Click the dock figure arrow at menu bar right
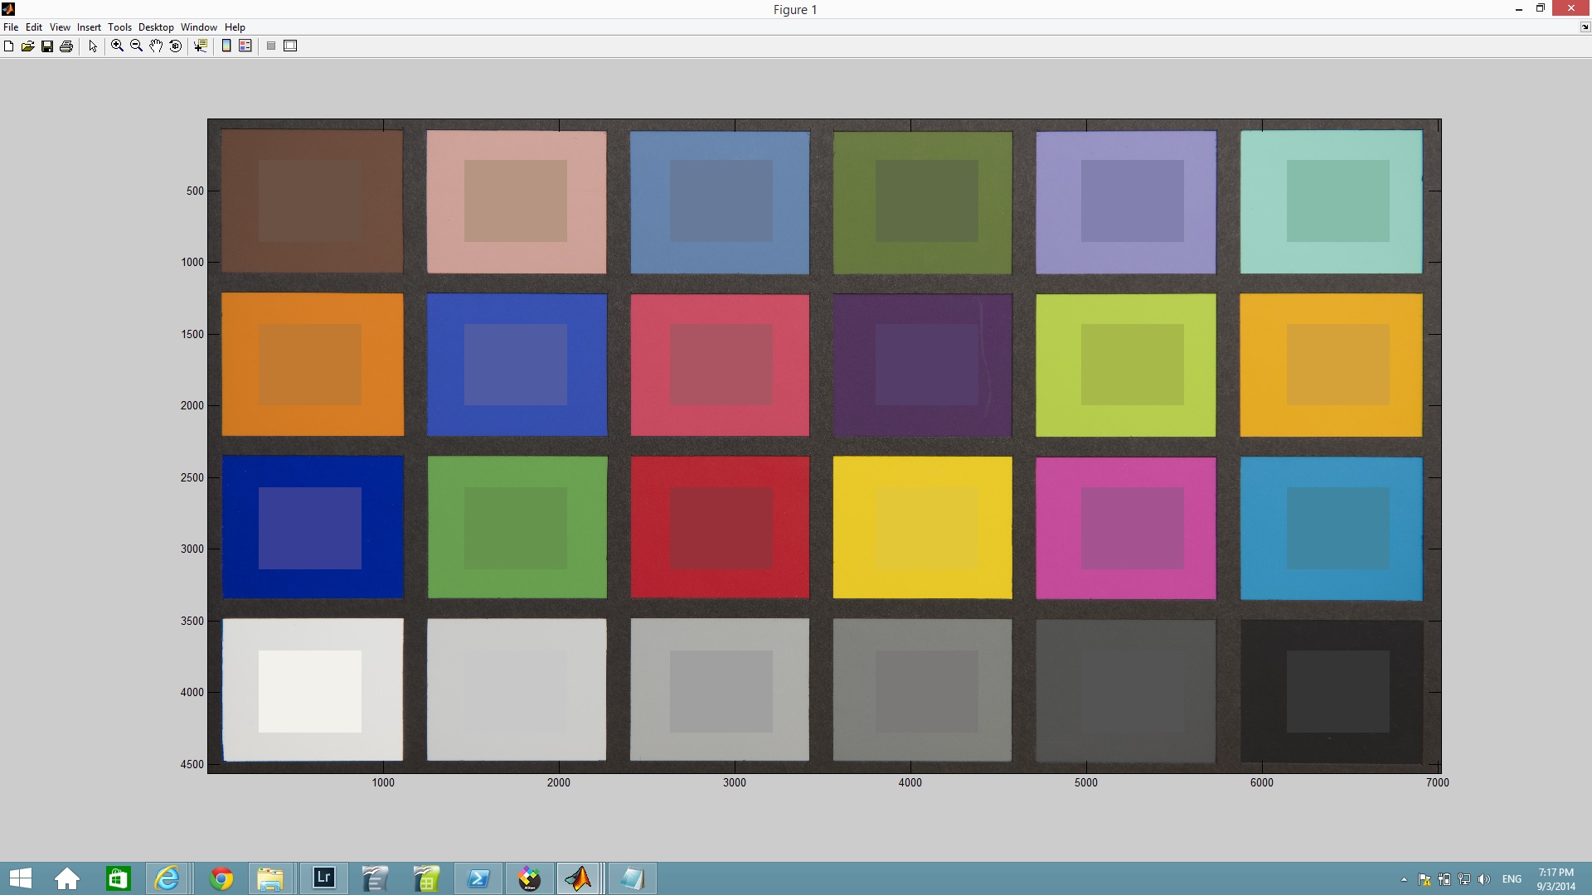This screenshot has width=1592, height=895. 1585,27
